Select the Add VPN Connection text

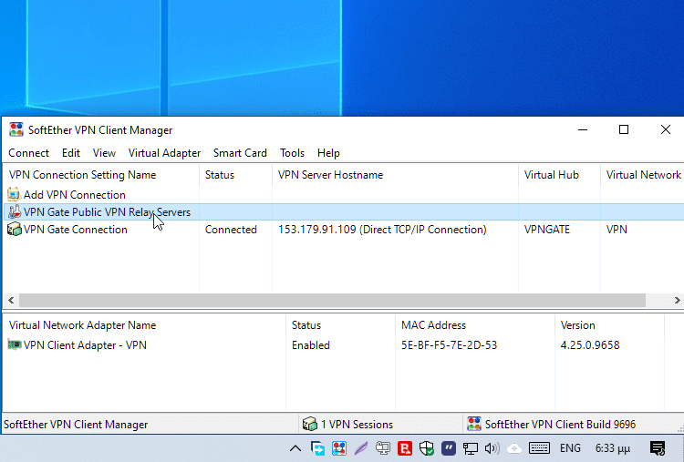coord(75,195)
